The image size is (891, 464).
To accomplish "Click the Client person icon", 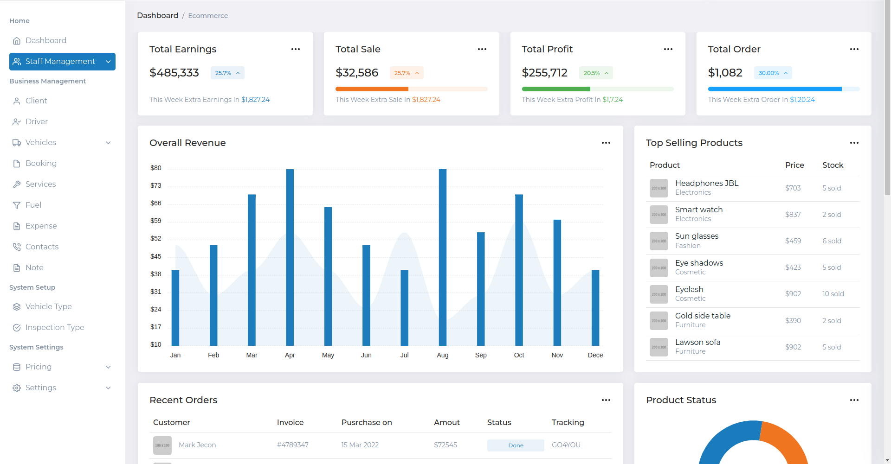I will (17, 101).
